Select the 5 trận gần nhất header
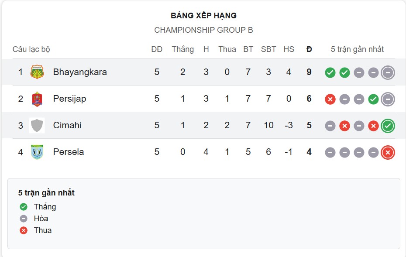 coord(357,49)
